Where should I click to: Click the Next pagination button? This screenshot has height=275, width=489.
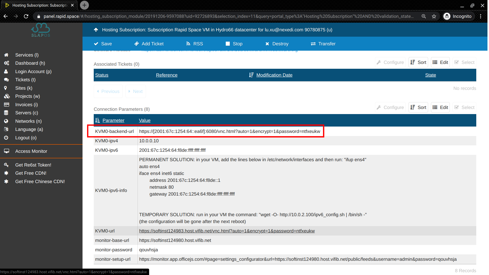coord(136,91)
